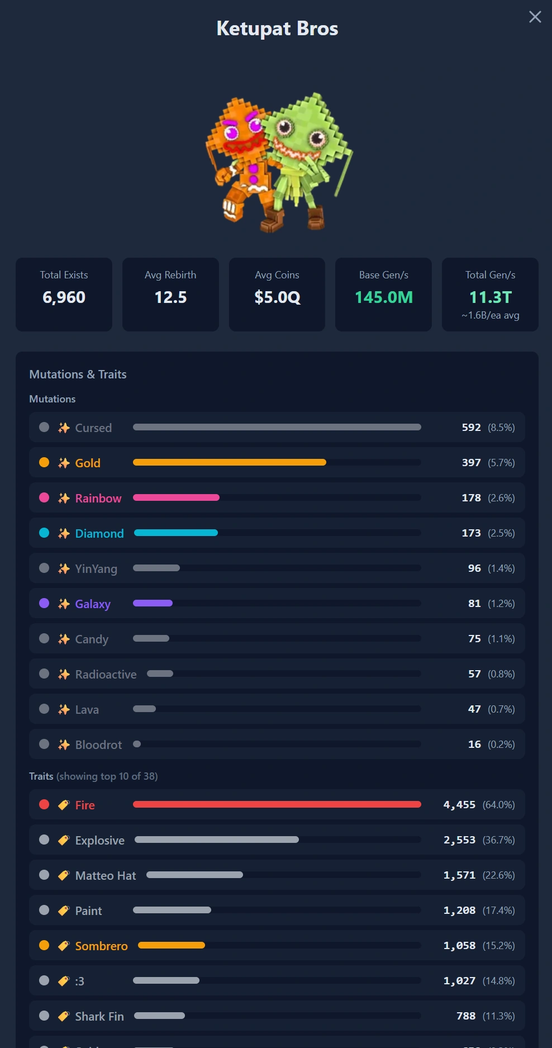Viewport: 552px width, 1048px height.
Task: Click the tag icon next to Matteo Hat
Action: pos(64,875)
